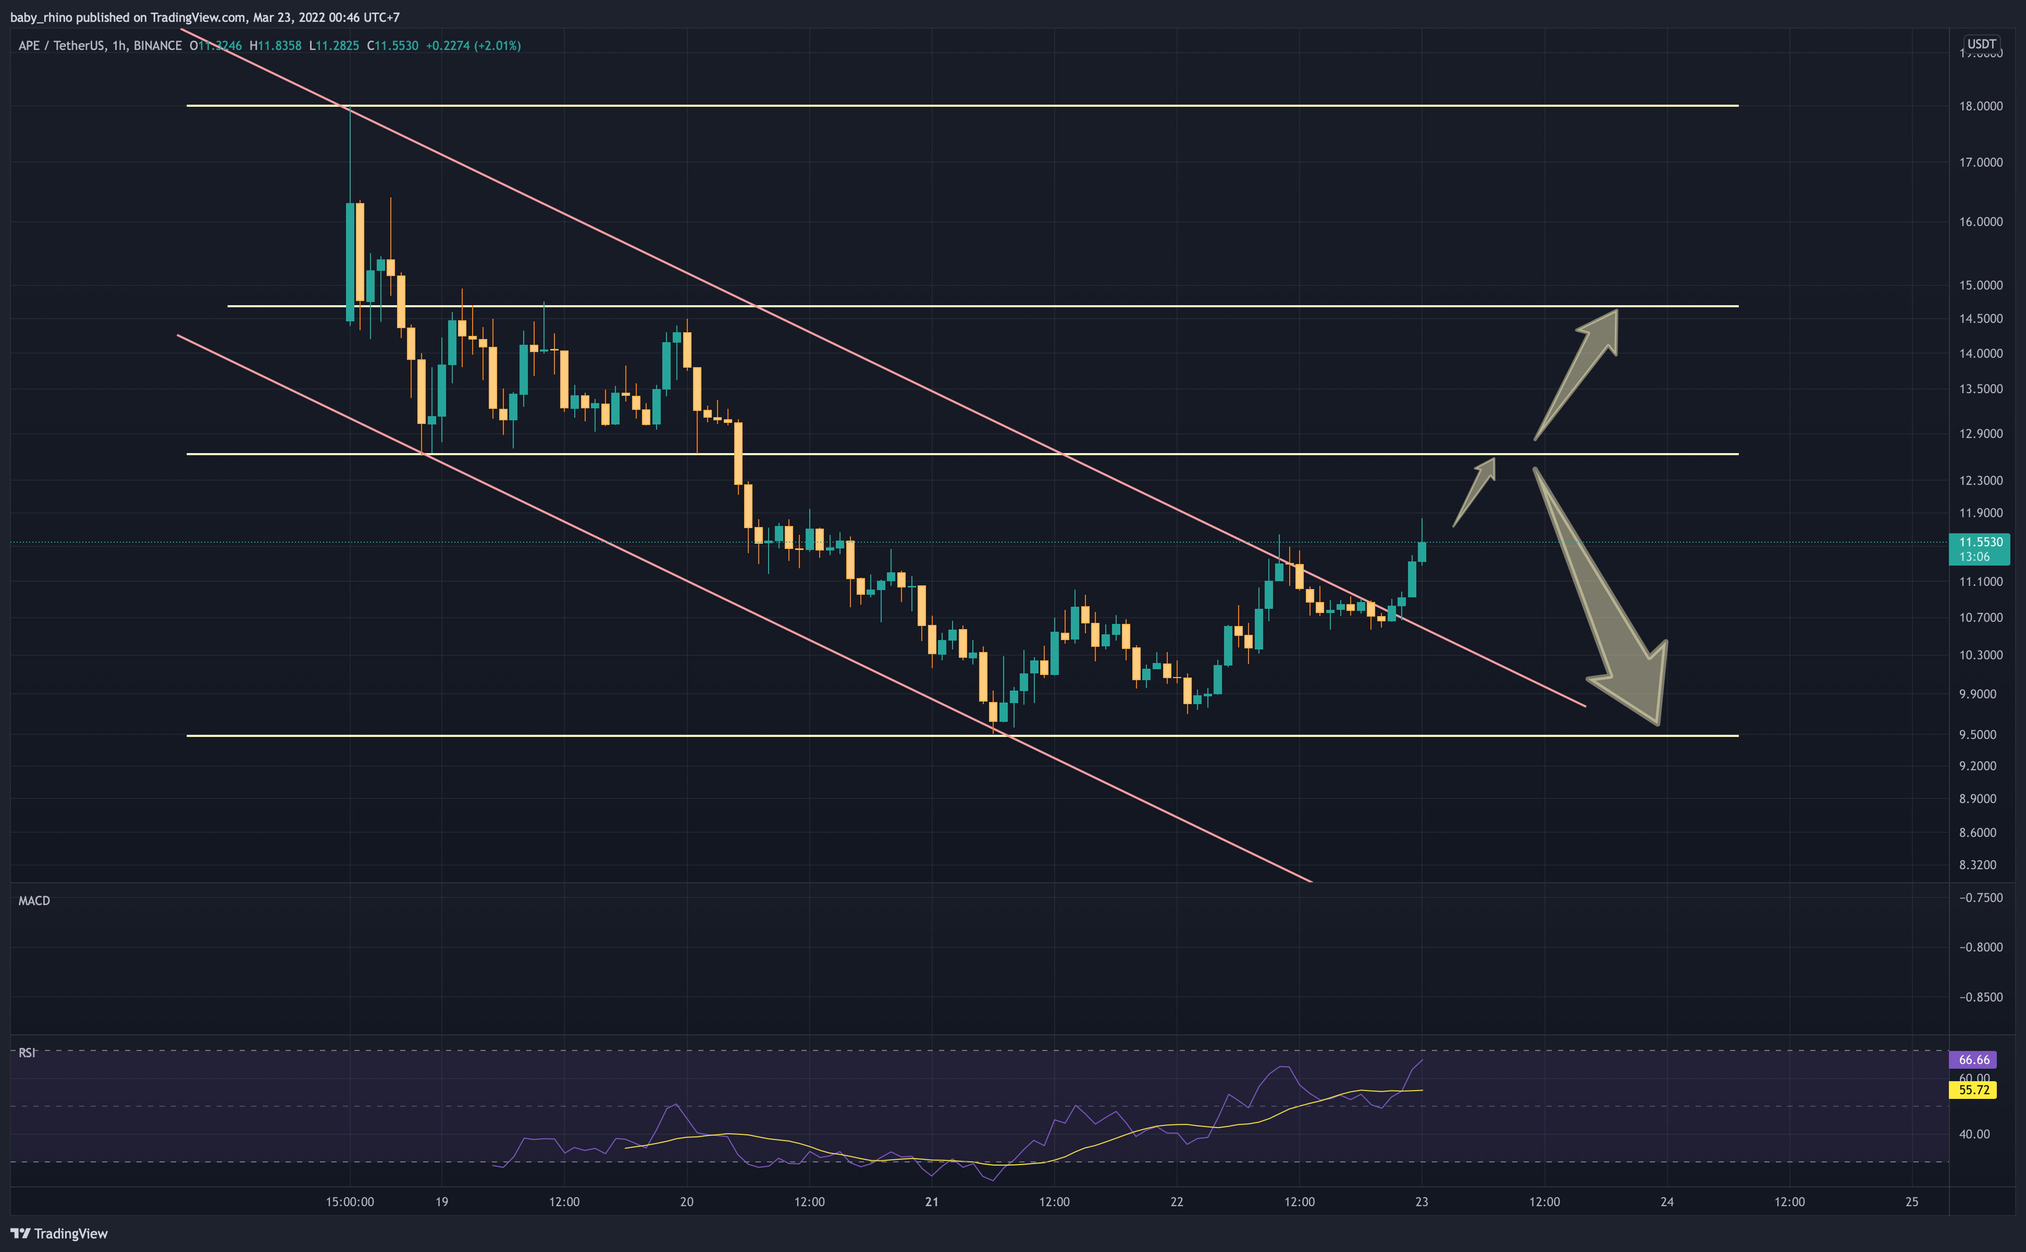Click the high value H11.8358

(x=276, y=45)
